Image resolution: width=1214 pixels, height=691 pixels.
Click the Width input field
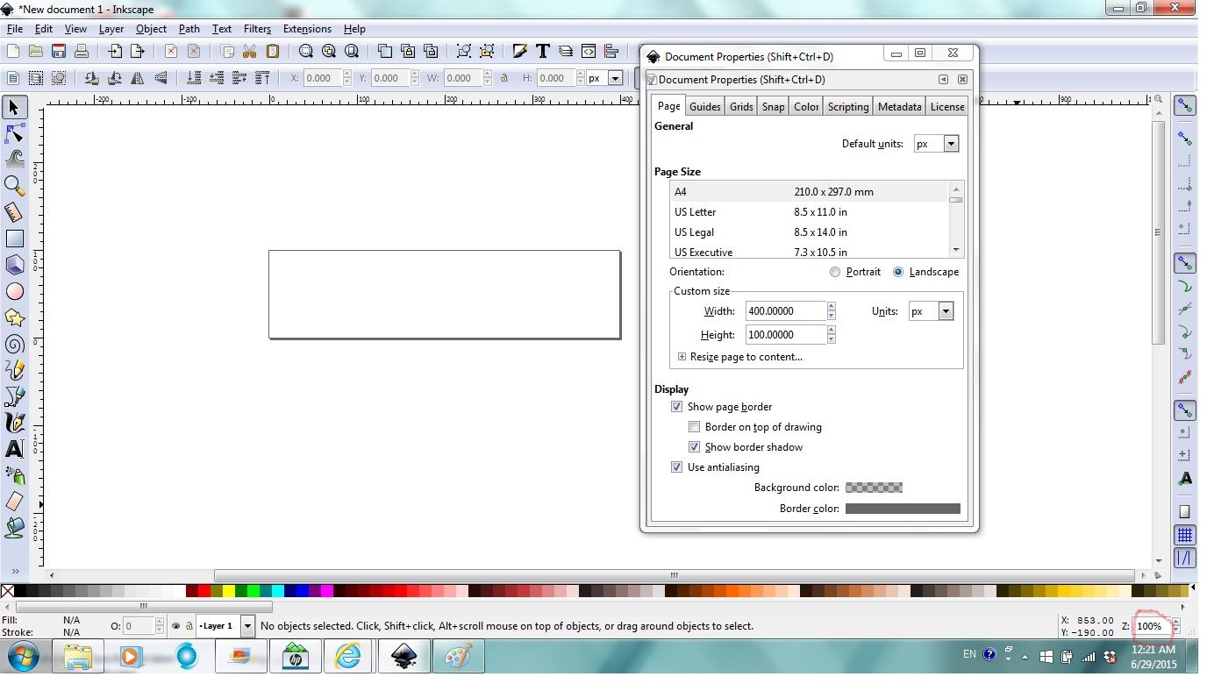pos(785,311)
